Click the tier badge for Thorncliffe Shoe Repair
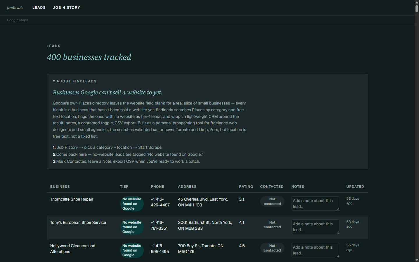Screen dimensions: 419x262 point(132,204)
